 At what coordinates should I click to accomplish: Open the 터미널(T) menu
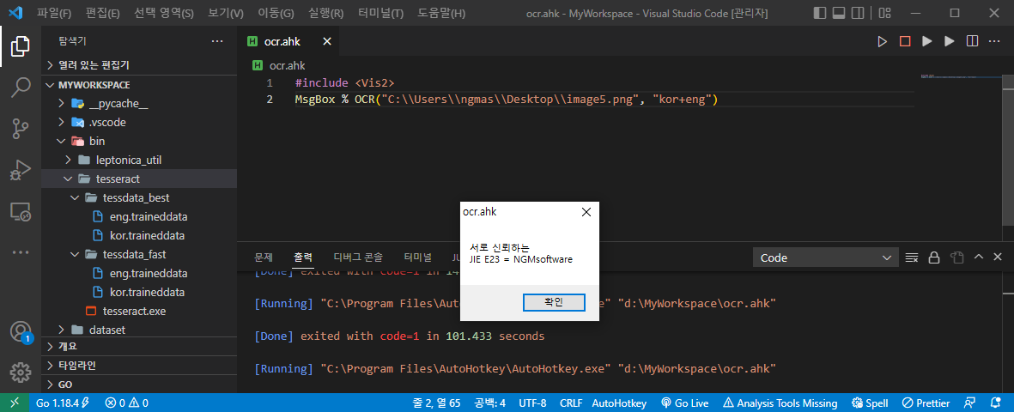[x=381, y=13]
